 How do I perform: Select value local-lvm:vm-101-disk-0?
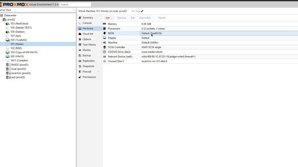[x=154, y=61]
